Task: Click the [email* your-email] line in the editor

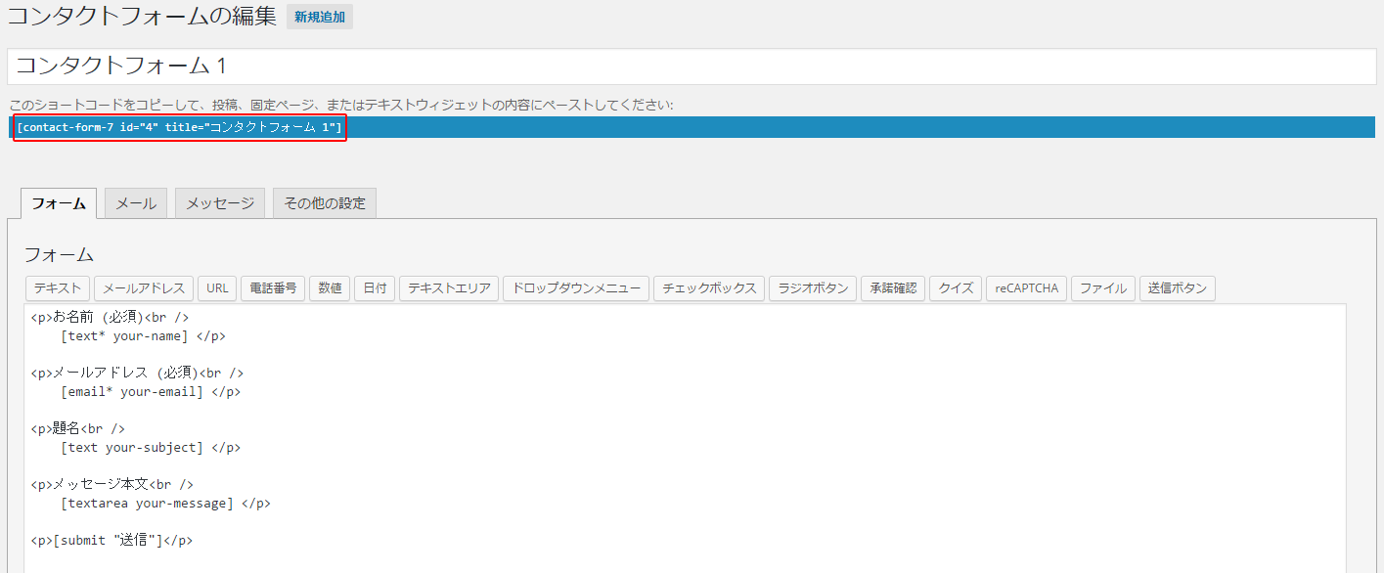Action: click(x=151, y=391)
